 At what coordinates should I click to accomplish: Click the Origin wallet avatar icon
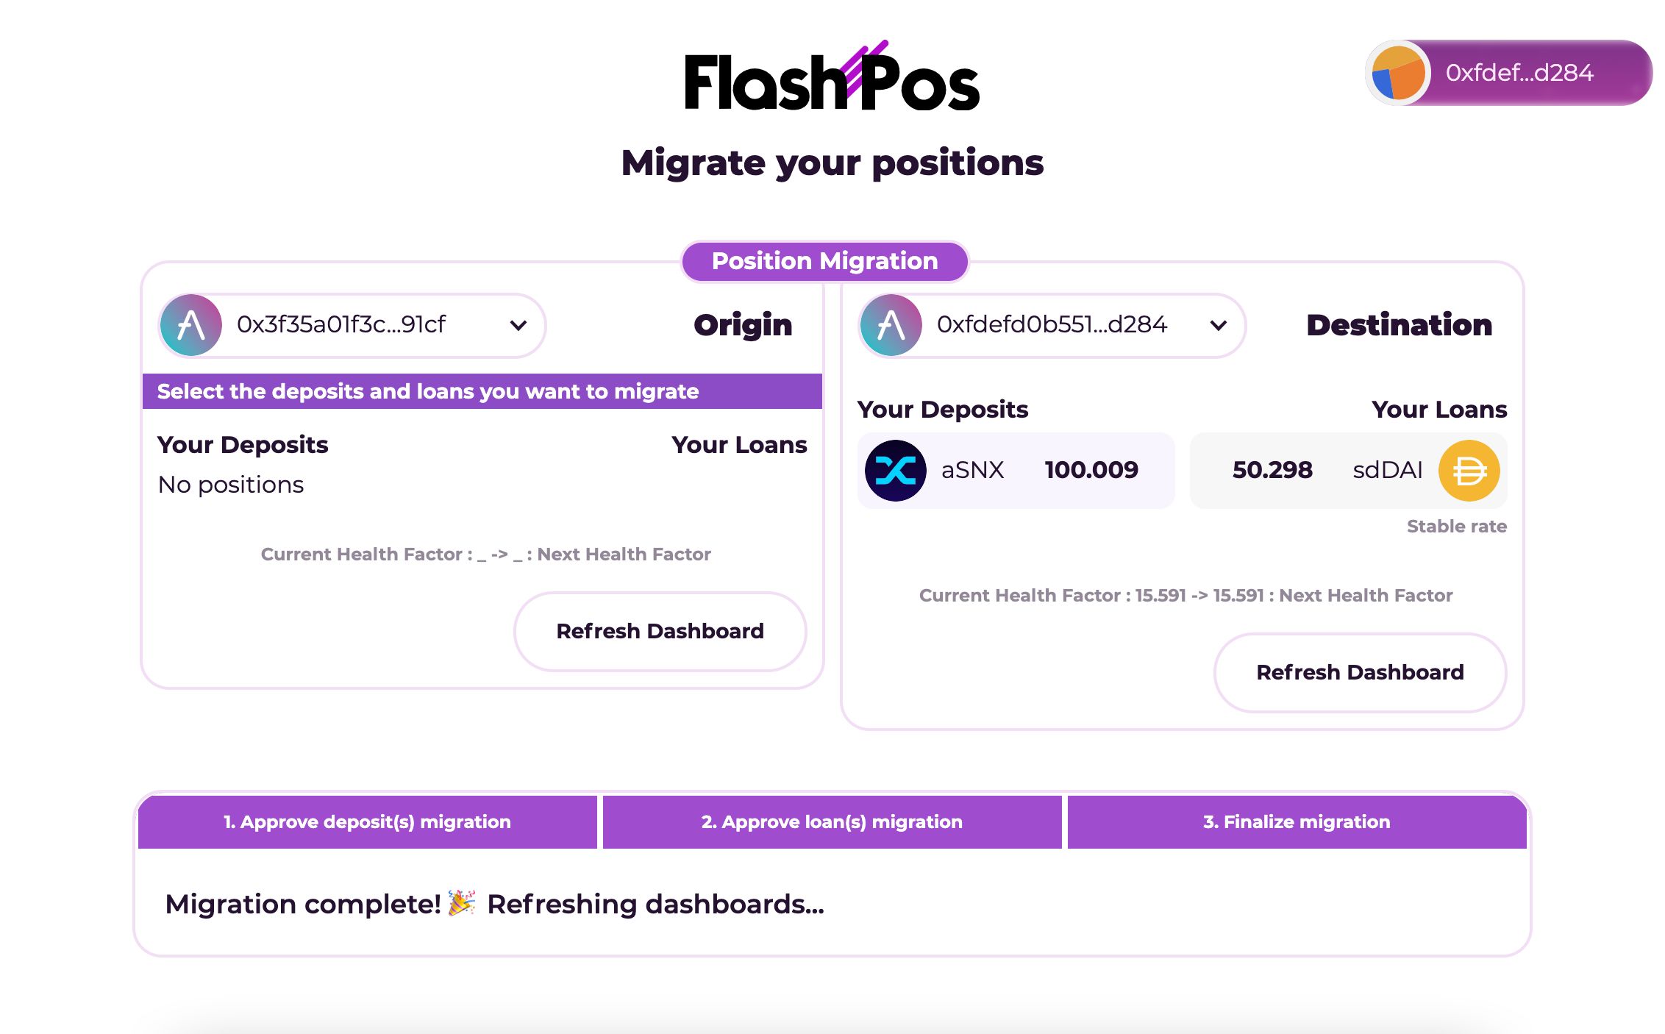click(x=189, y=325)
